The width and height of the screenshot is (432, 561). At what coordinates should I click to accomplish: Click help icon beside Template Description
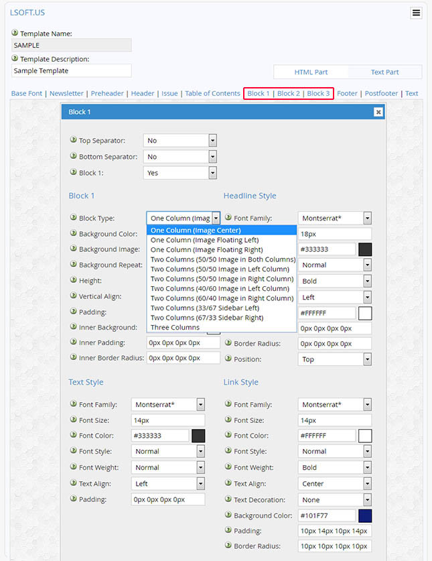click(15, 58)
